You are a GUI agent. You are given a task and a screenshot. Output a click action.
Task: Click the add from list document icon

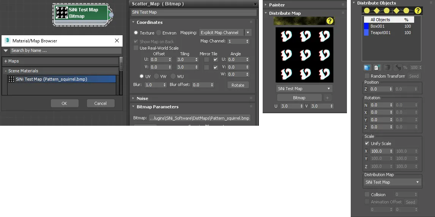point(377,67)
